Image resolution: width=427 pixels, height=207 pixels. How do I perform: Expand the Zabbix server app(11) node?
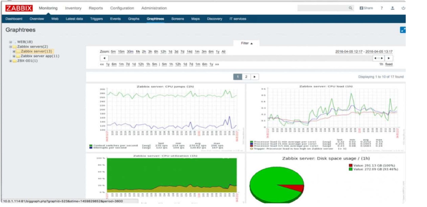point(14,56)
